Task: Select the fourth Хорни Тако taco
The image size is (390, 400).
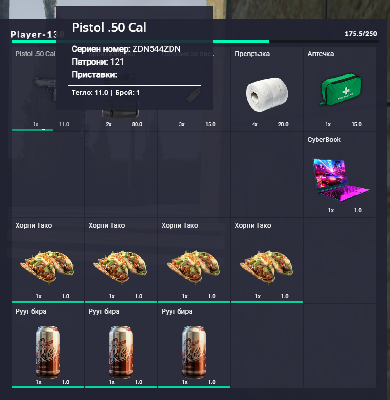Action: pyautogui.click(x=266, y=267)
